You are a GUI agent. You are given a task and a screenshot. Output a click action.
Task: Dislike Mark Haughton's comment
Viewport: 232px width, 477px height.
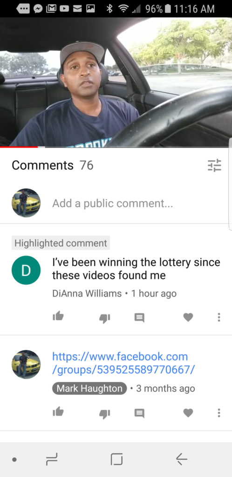point(105,414)
